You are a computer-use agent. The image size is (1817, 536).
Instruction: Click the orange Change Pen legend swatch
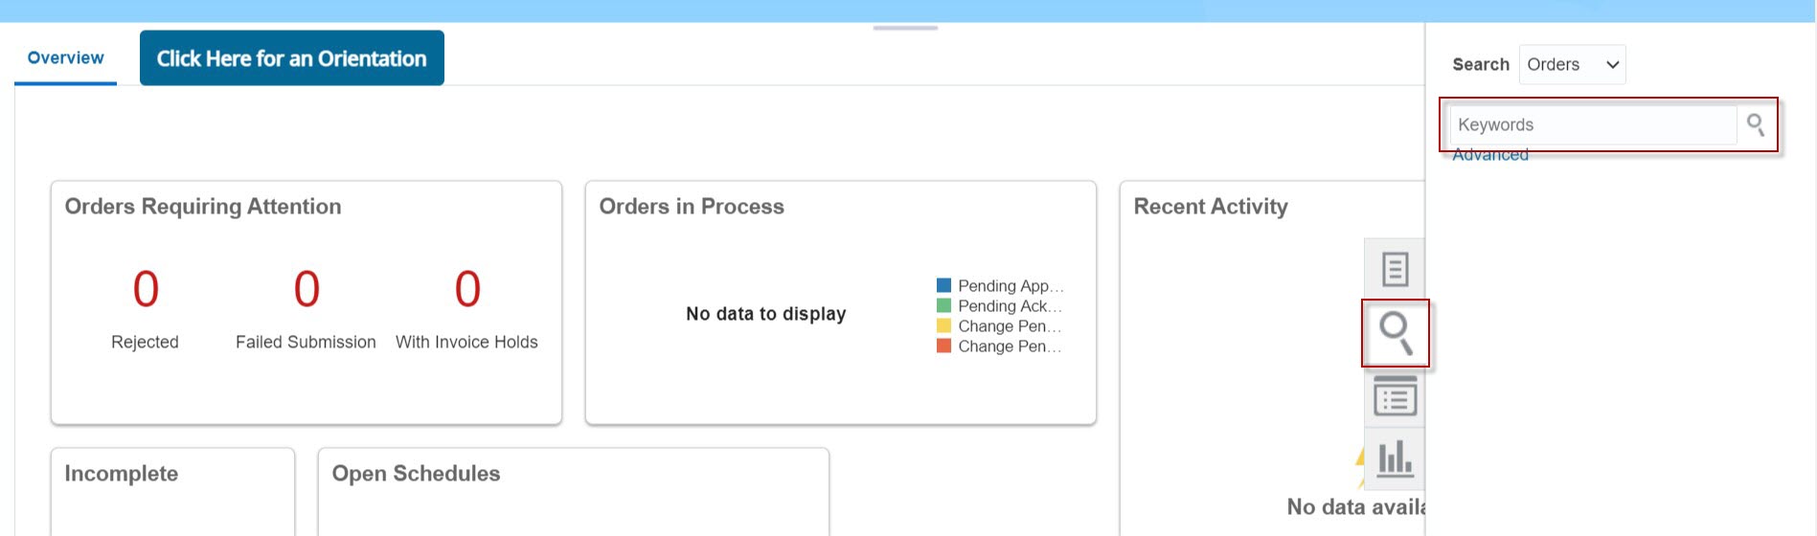click(x=943, y=346)
